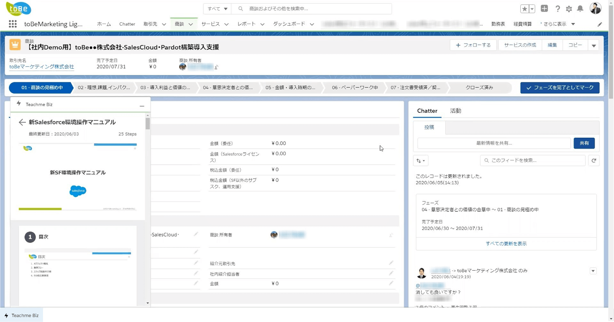
Task: Expand ダッシュボード tab dropdown chevron
Action: (312, 24)
